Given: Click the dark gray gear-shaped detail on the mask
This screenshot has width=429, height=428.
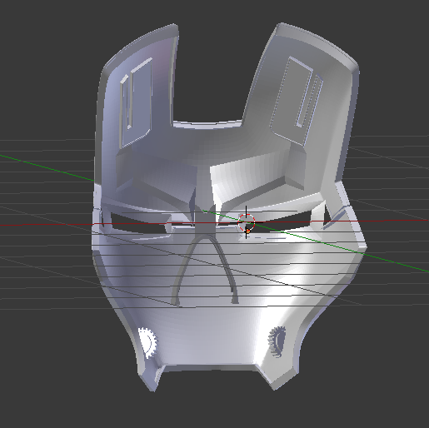Looking at the screenshot, I should pos(277,341).
